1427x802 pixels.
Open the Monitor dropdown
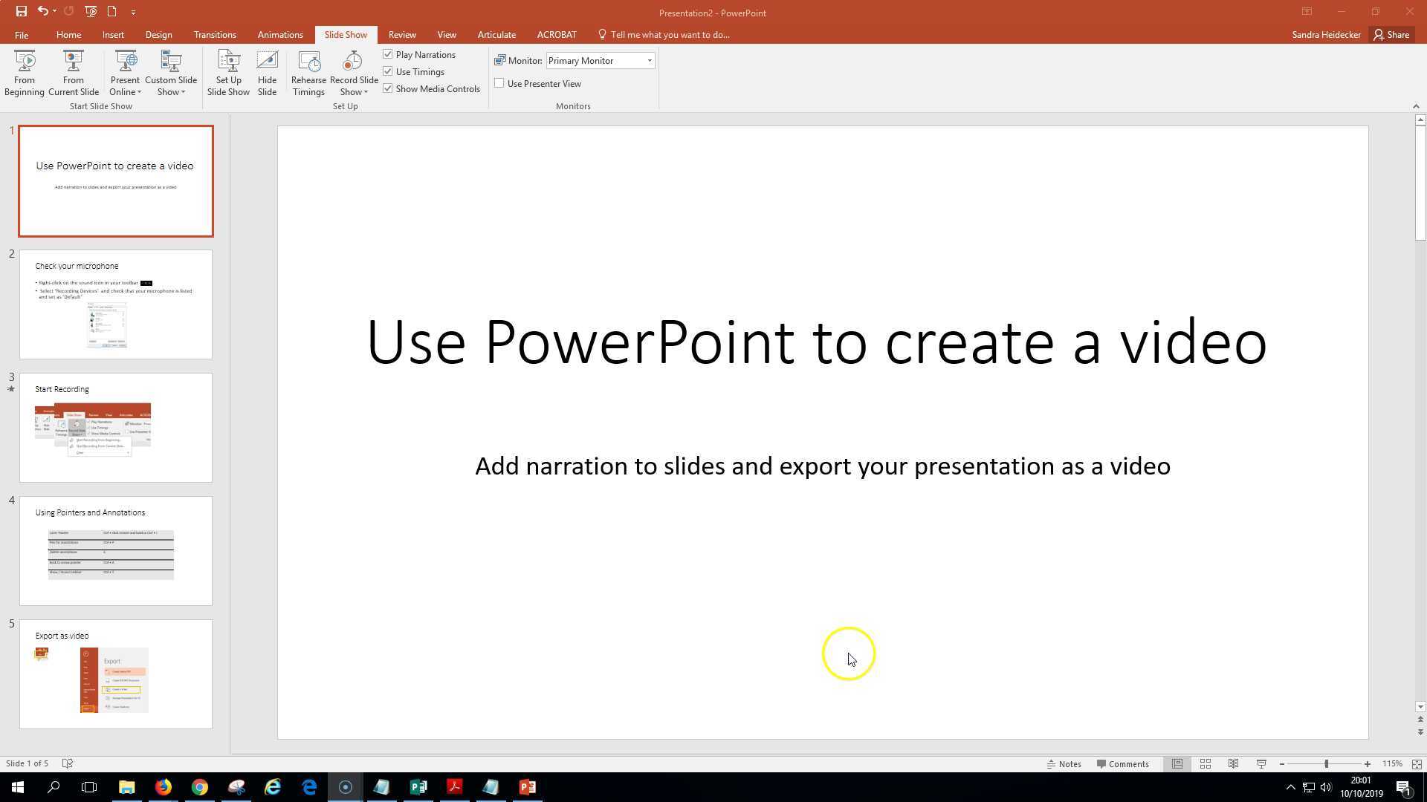point(648,60)
